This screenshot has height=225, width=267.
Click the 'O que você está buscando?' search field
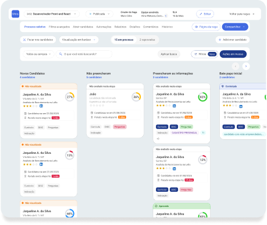84,54
